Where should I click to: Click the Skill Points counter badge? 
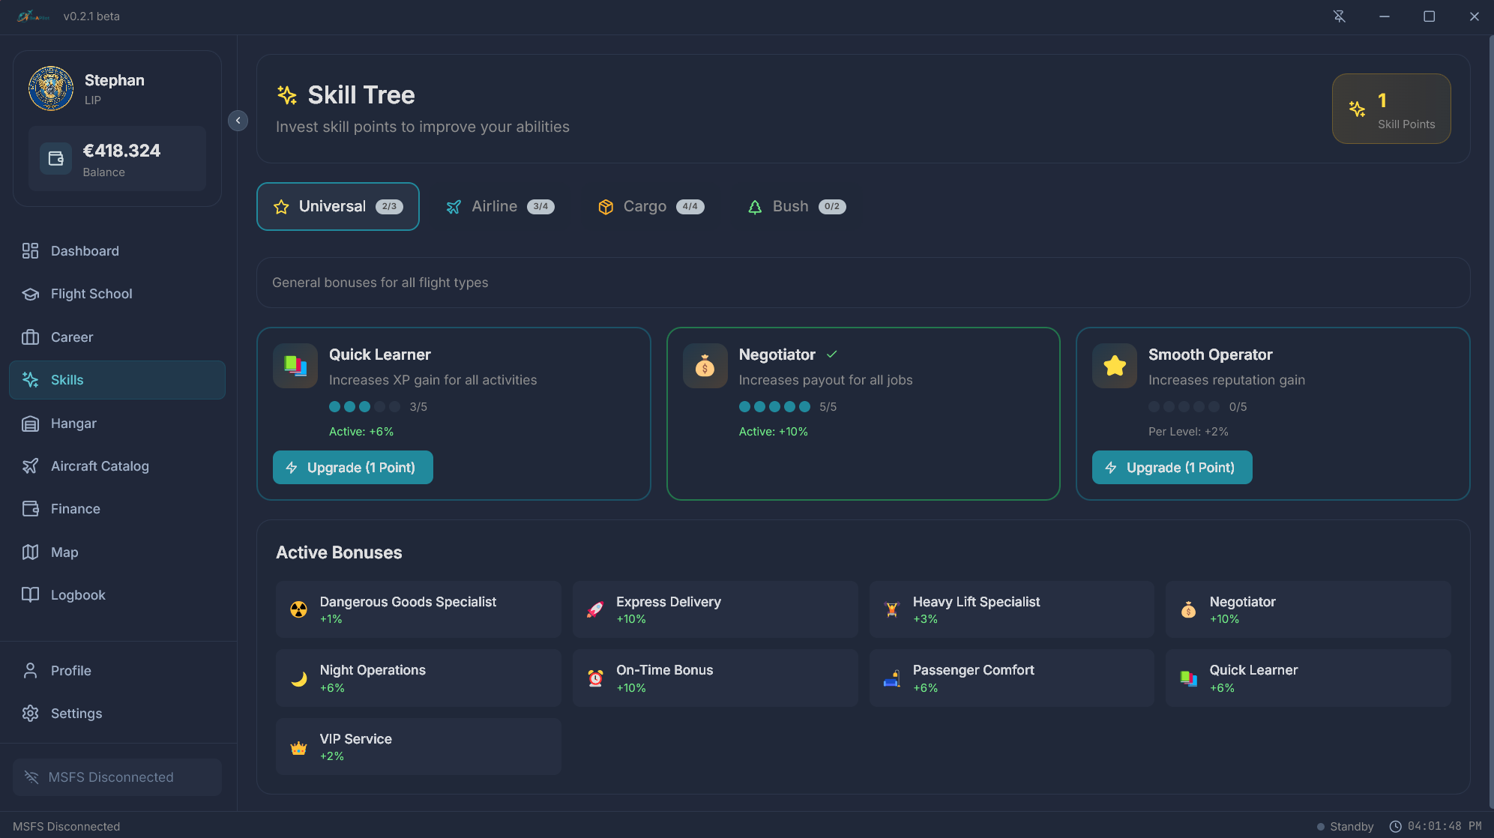point(1391,108)
